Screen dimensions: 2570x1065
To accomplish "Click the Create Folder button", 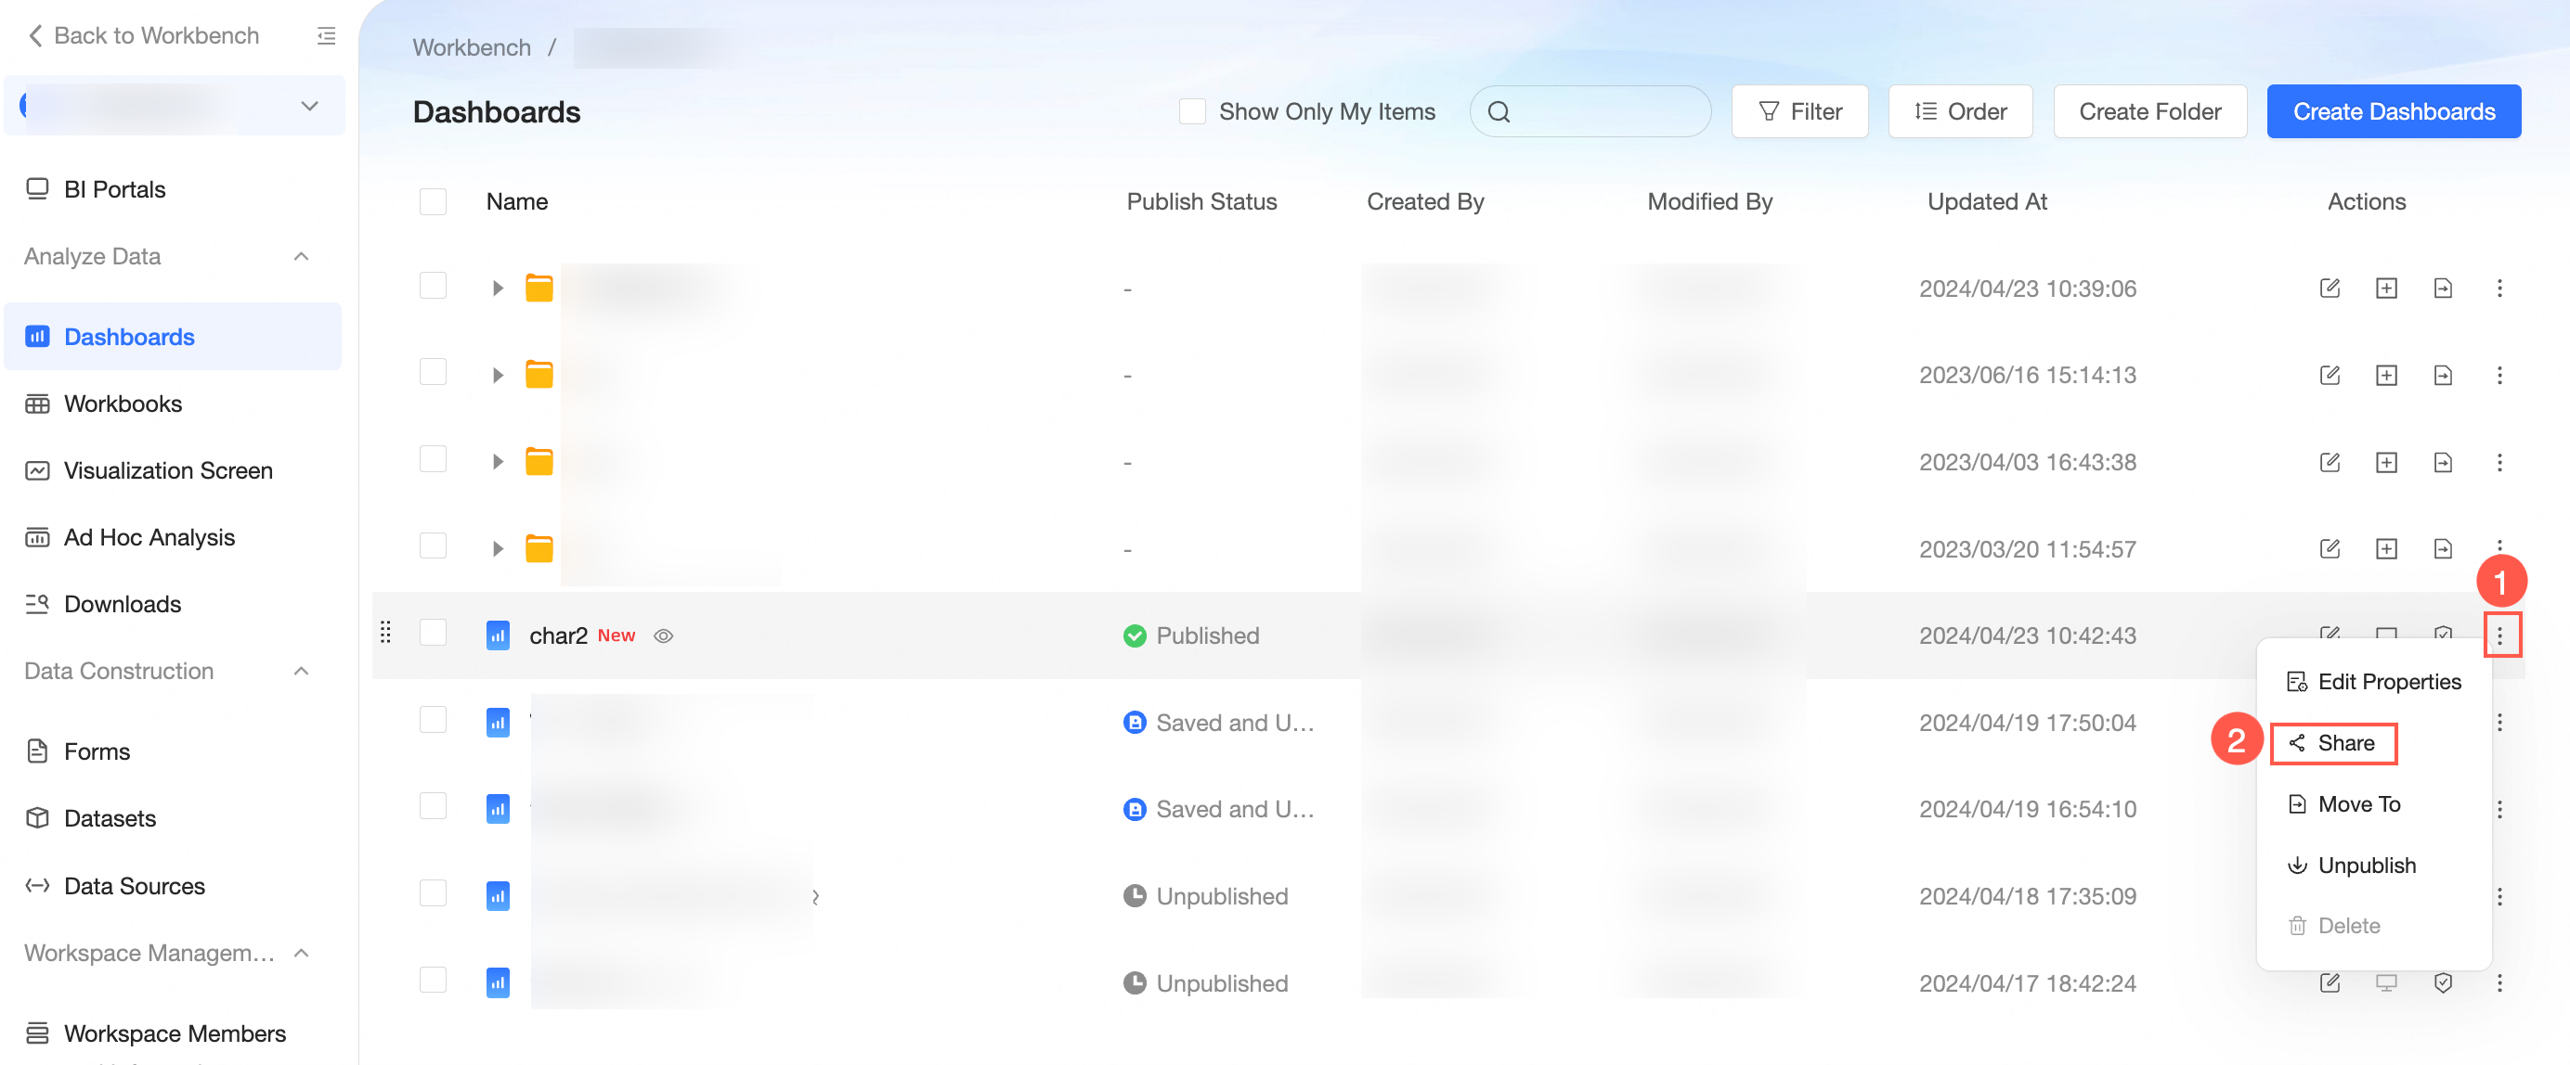I will [x=2149, y=110].
